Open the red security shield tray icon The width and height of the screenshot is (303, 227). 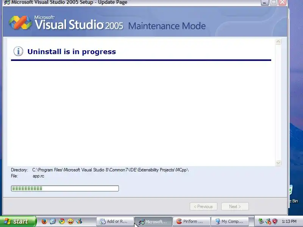coord(275,221)
